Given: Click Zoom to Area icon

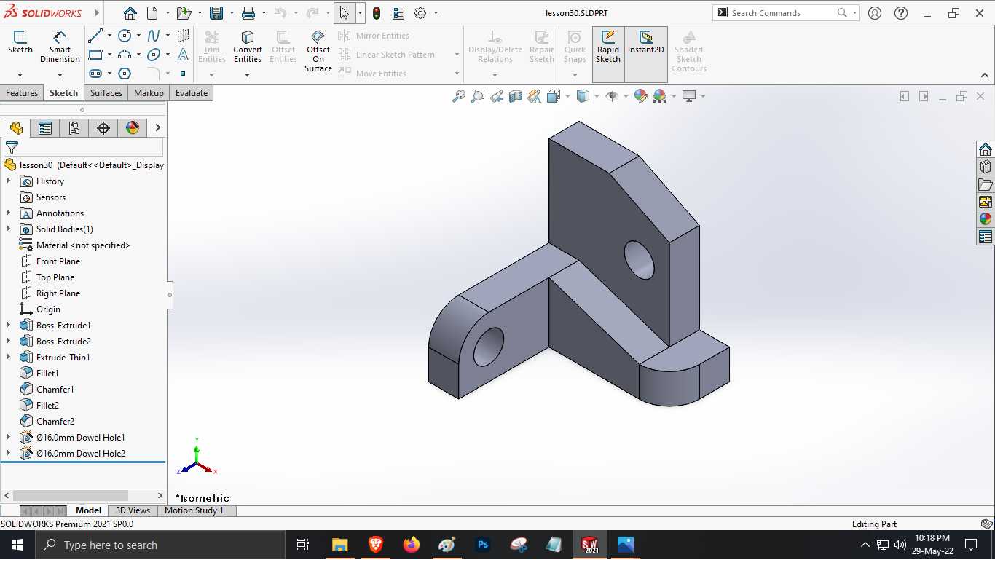Looking at the screenshot, I should coord(478,96).
